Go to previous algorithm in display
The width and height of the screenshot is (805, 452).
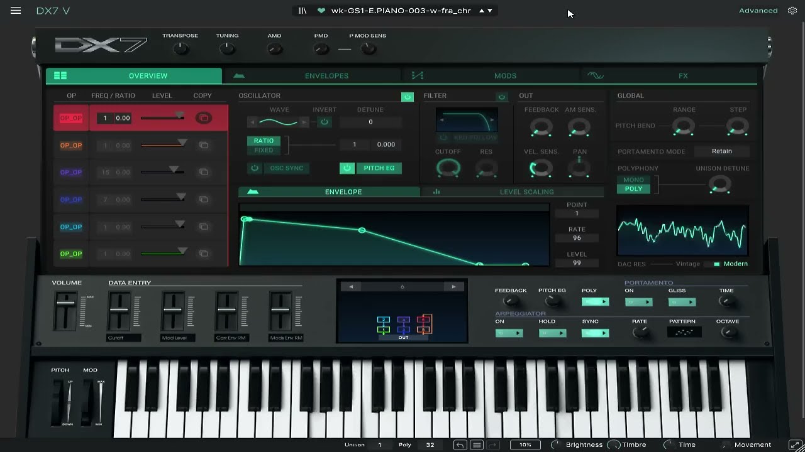pos(351,287)
